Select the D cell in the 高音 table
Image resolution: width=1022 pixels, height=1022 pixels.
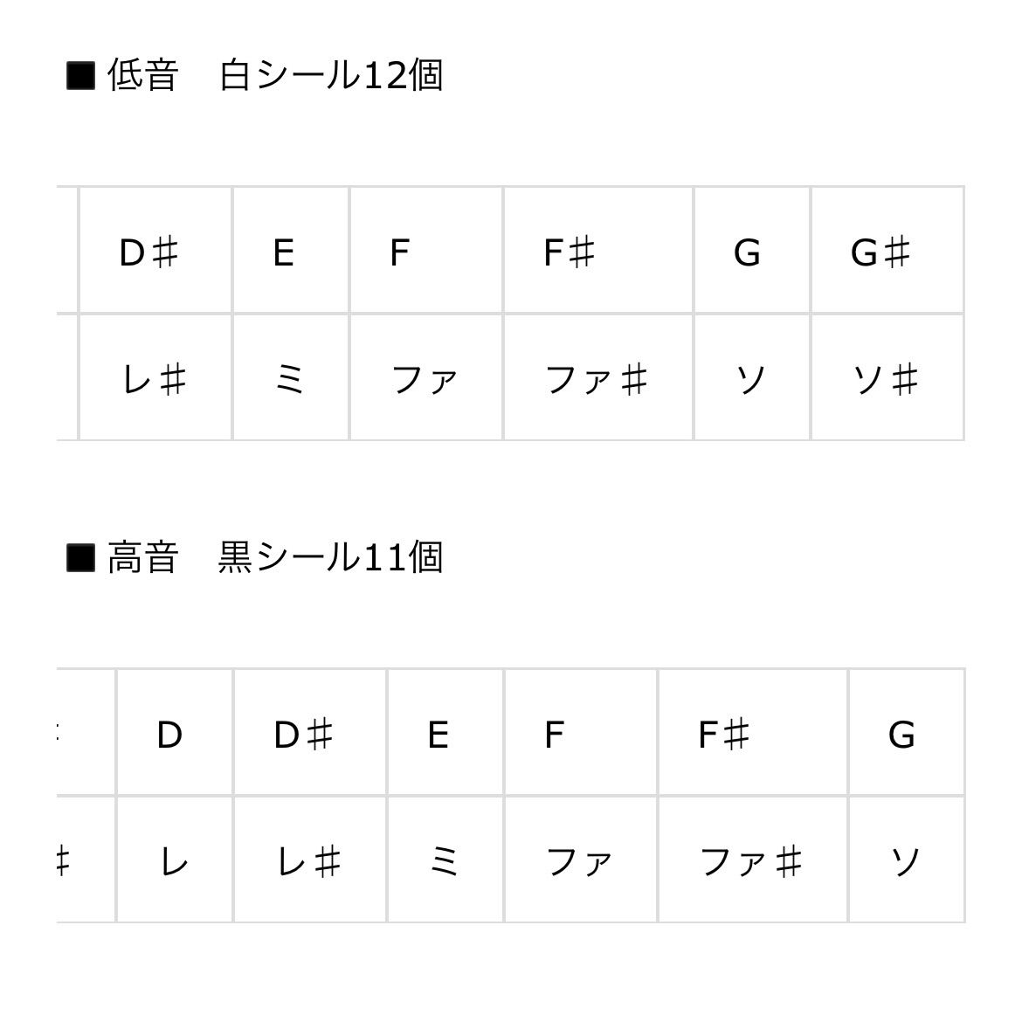coord(175,734)
